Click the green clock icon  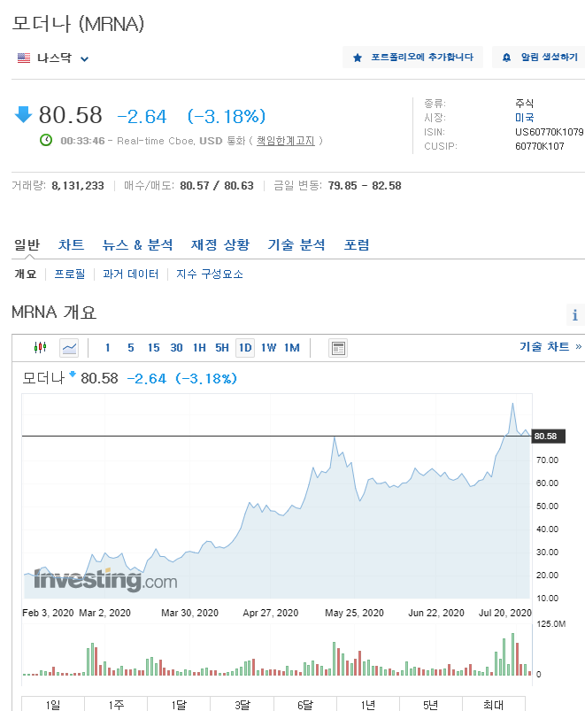coord(46,140)
